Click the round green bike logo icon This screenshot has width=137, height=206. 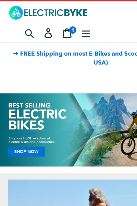tap(16, 13)
